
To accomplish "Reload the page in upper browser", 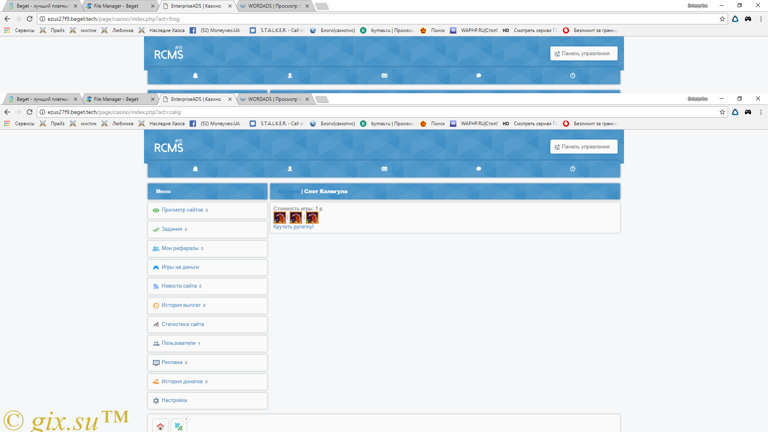I will (x=30, y=19).
